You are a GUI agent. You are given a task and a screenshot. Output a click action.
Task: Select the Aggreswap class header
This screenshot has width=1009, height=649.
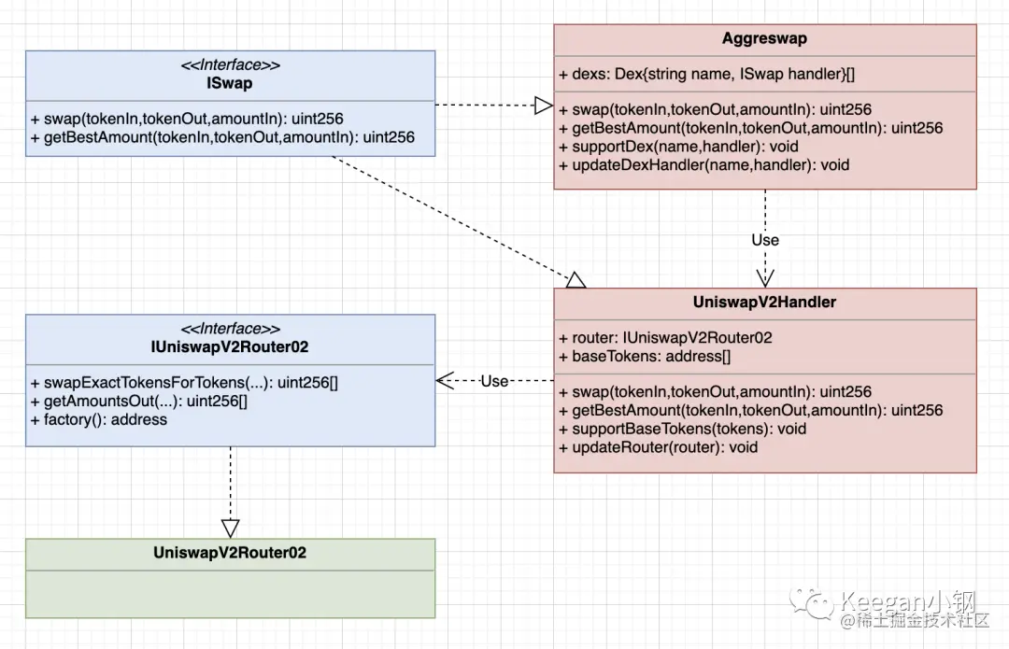764,38
